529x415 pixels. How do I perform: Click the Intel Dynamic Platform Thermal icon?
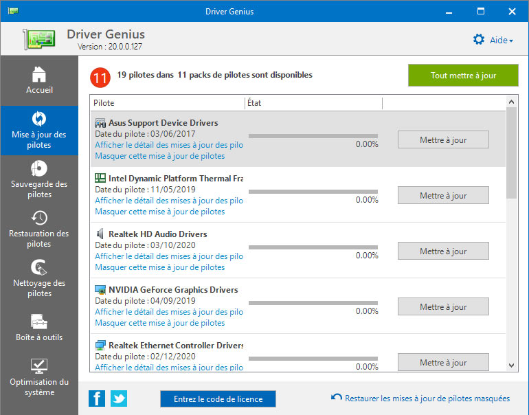[x=100, y=178]
